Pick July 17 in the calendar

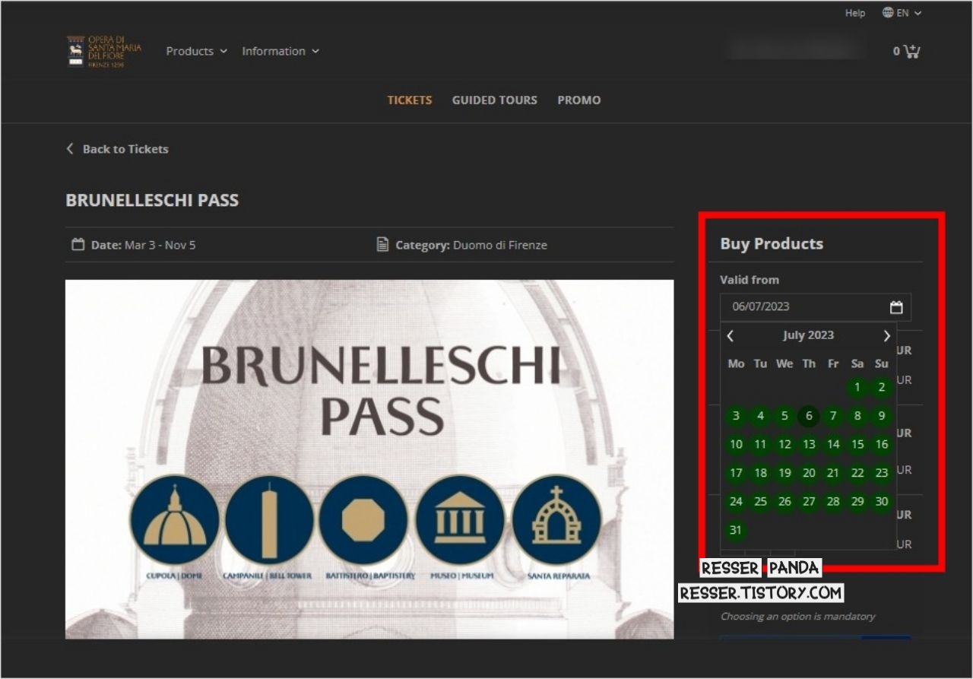(736, 473)
